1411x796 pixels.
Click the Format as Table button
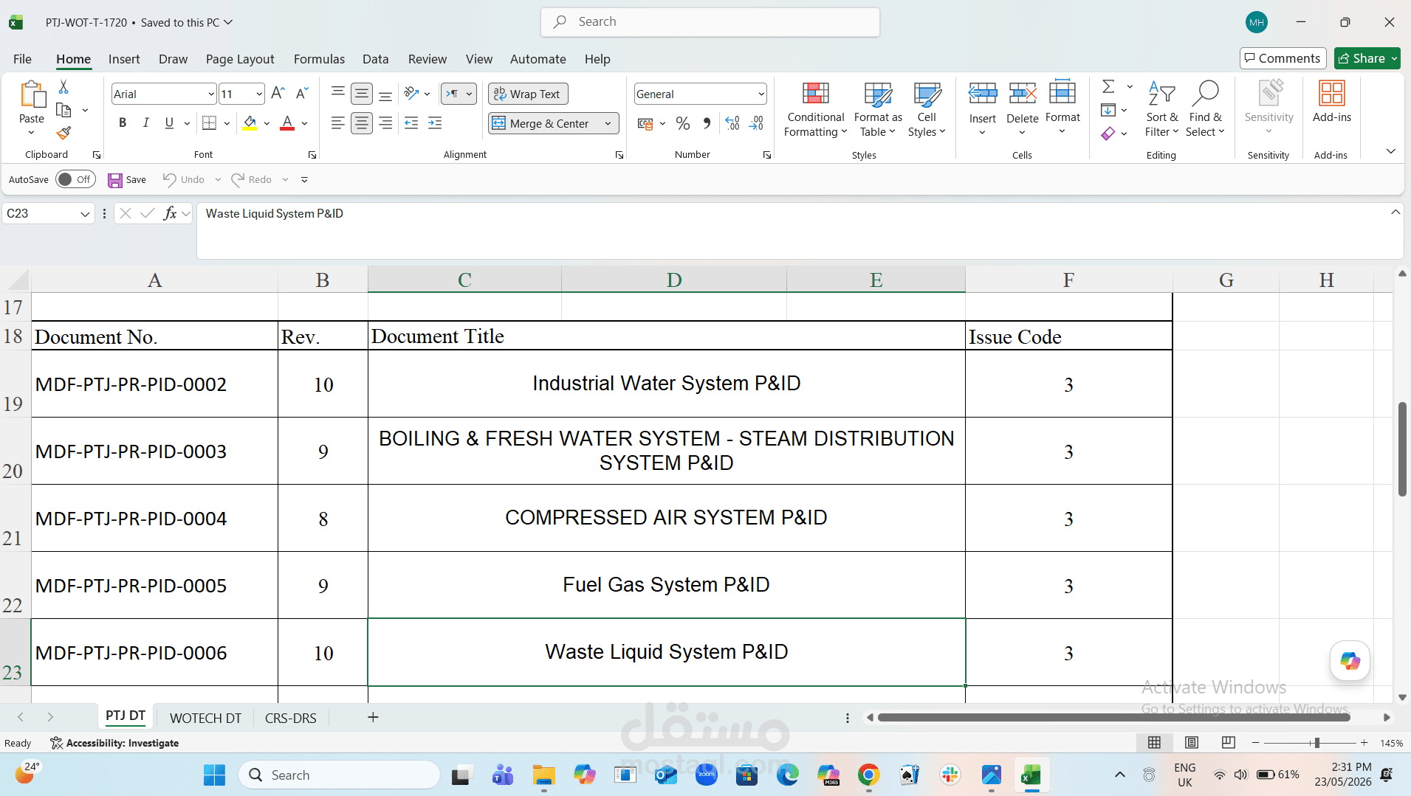point(878,109)
